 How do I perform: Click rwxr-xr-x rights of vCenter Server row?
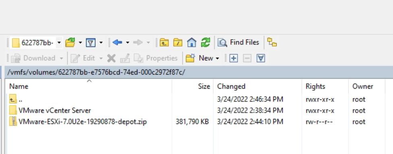coord(320,111)
